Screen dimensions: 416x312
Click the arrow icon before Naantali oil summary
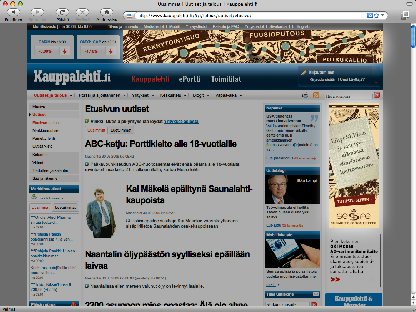(x=87, y=286)
